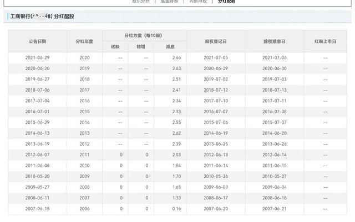This screenshot has width=355, height=222.
Task: Click the 分红年度 column header
Action: [84, 41]
